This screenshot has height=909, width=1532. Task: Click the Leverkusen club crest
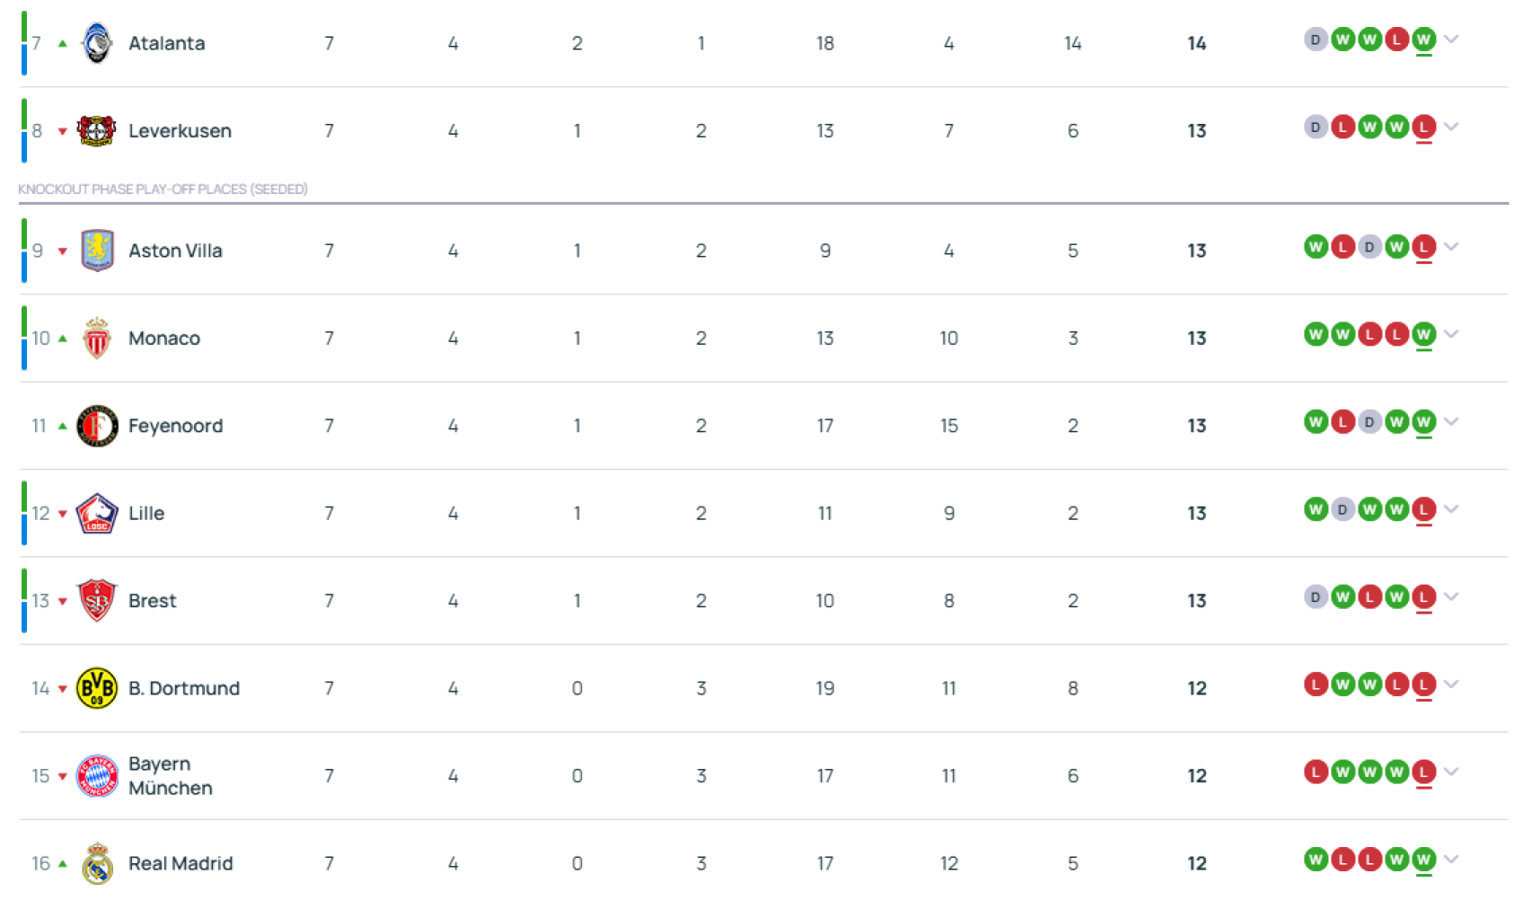[x=99, y=129]
